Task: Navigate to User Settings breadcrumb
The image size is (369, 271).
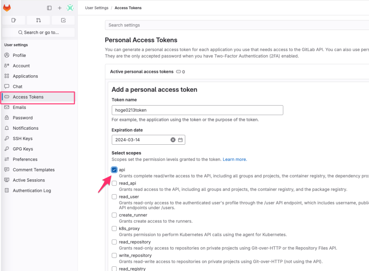Action: point(96,7)
